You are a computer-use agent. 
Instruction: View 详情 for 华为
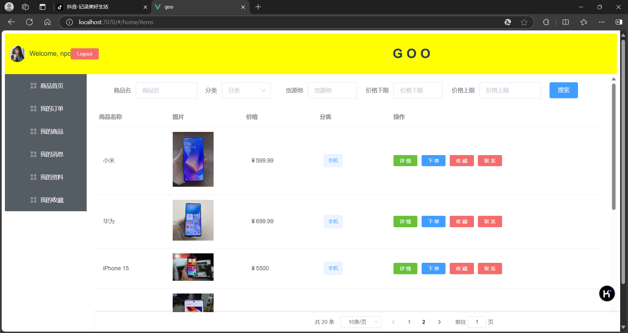(405, 222)
